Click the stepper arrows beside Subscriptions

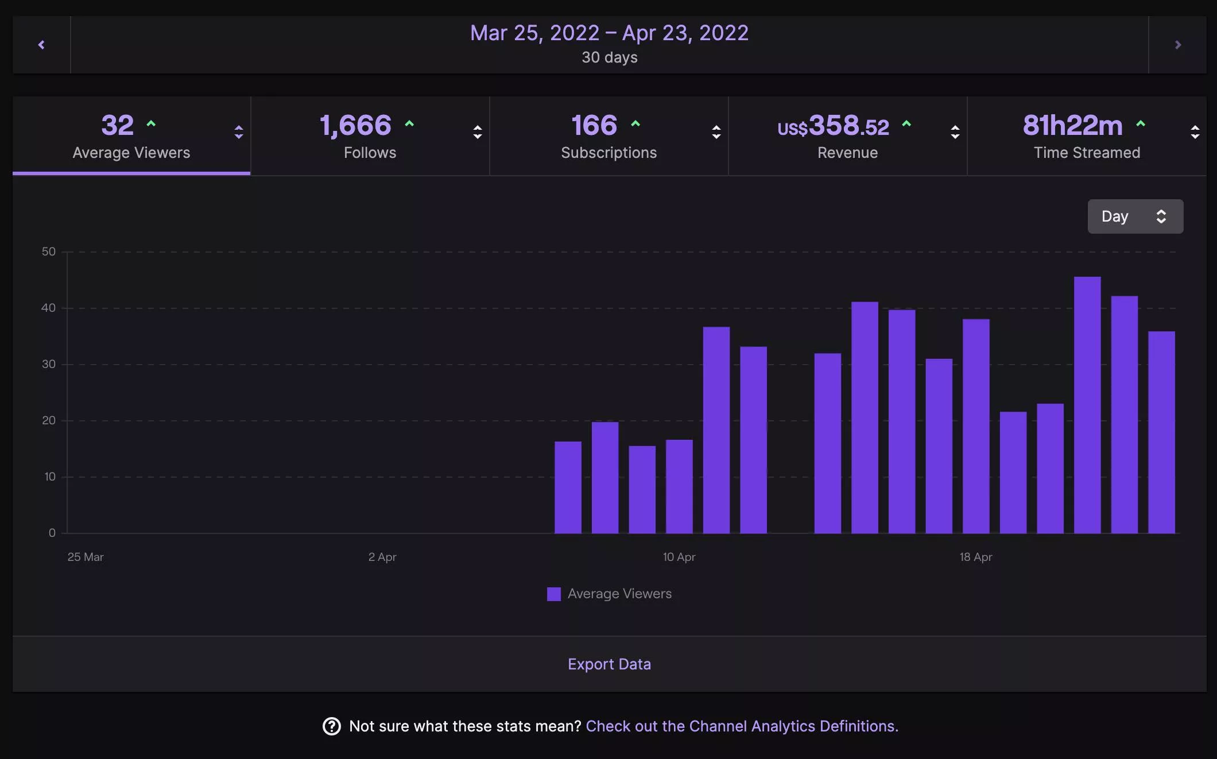[x=716, y=133]
